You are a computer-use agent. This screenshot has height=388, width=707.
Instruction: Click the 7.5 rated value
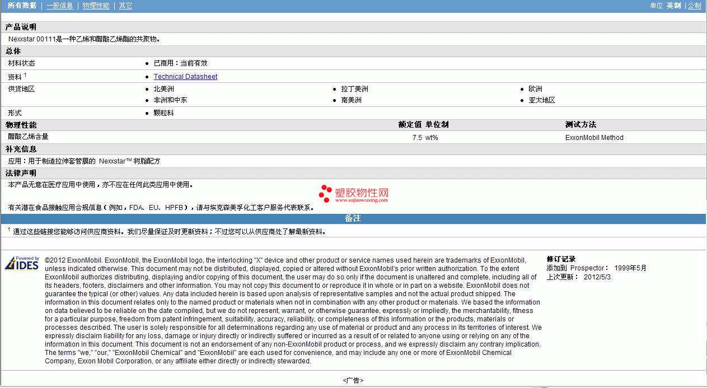[x=417, y=137]
